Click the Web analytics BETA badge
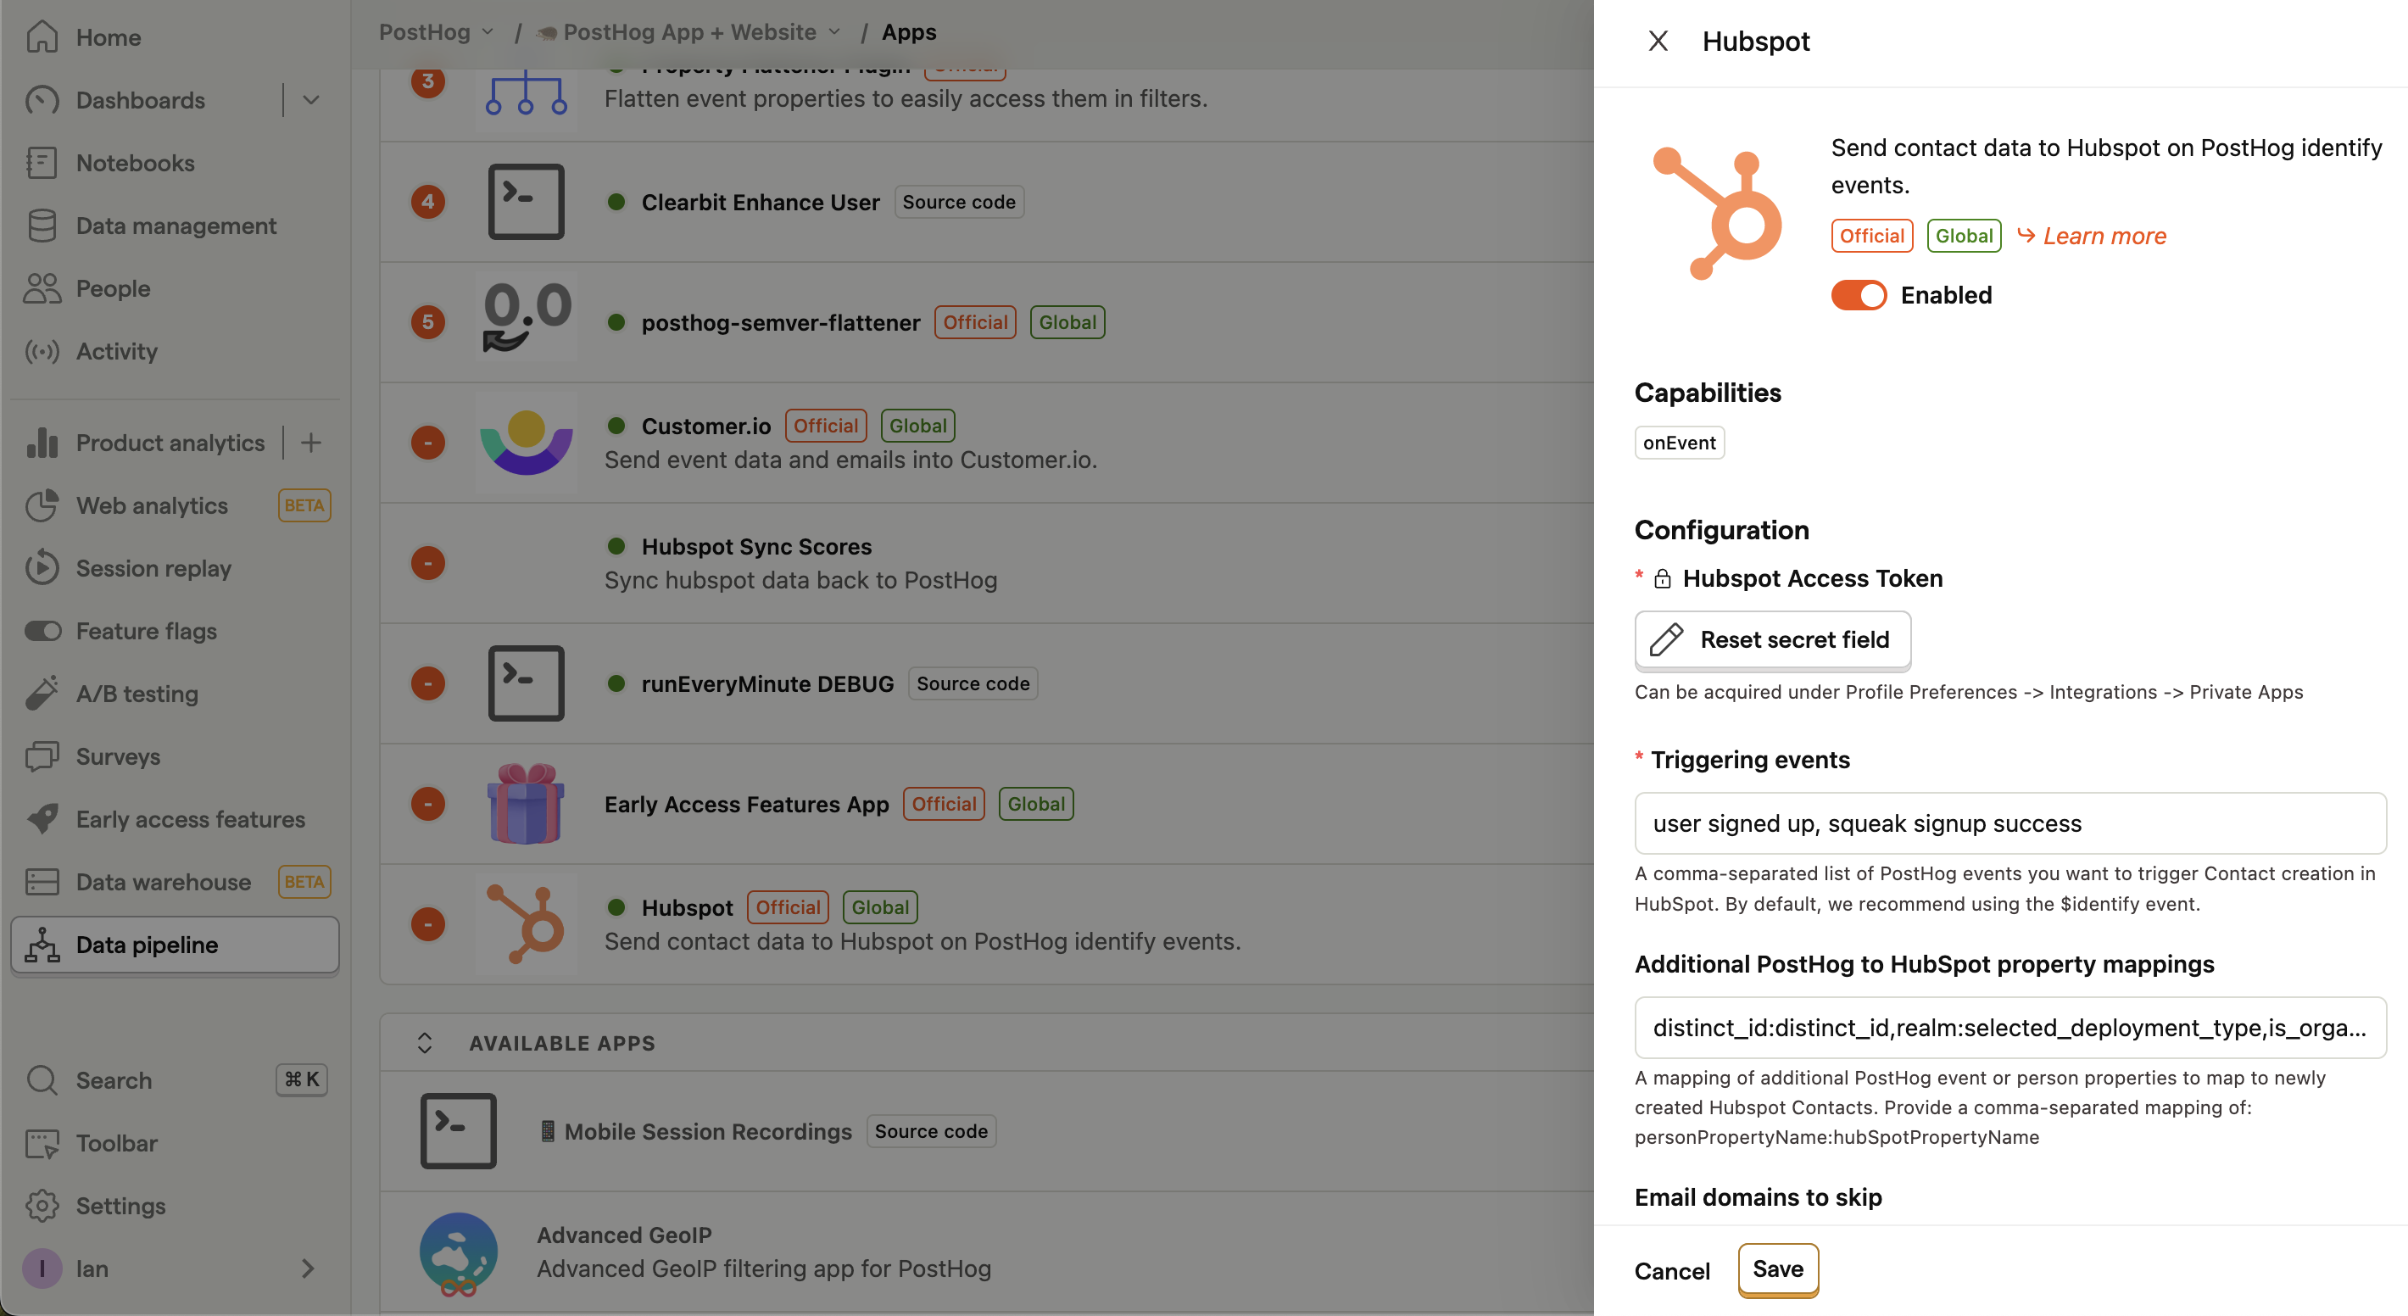The width and height of the screenshot is (2408, 1316). tap(304, 505)
